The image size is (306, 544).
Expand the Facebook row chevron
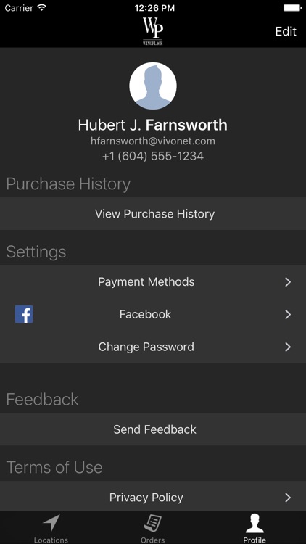click(288, 315)
